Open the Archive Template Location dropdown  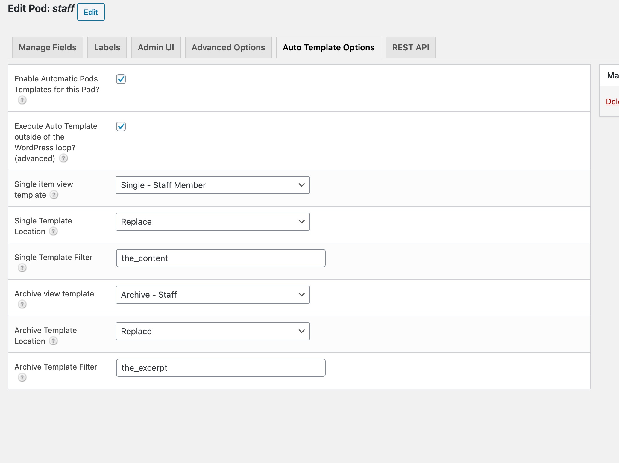pyautogui.click(x=213, y=331)
